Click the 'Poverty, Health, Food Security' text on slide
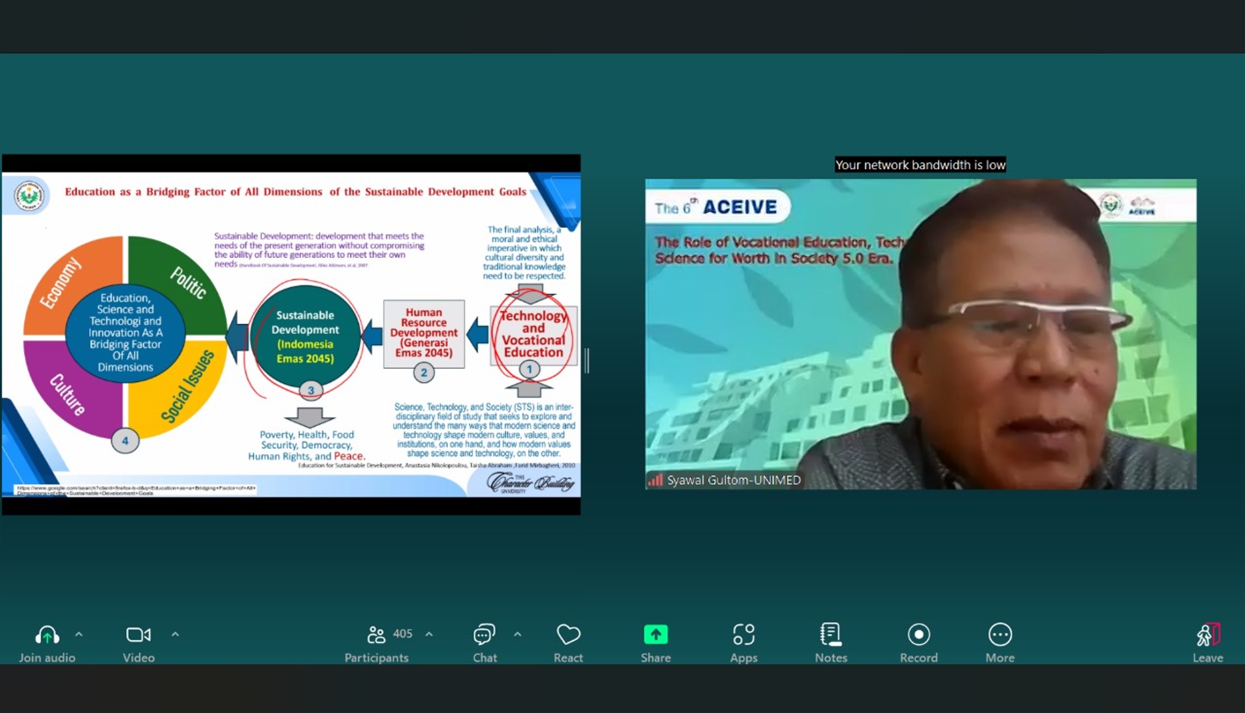 tap(307, 445)
